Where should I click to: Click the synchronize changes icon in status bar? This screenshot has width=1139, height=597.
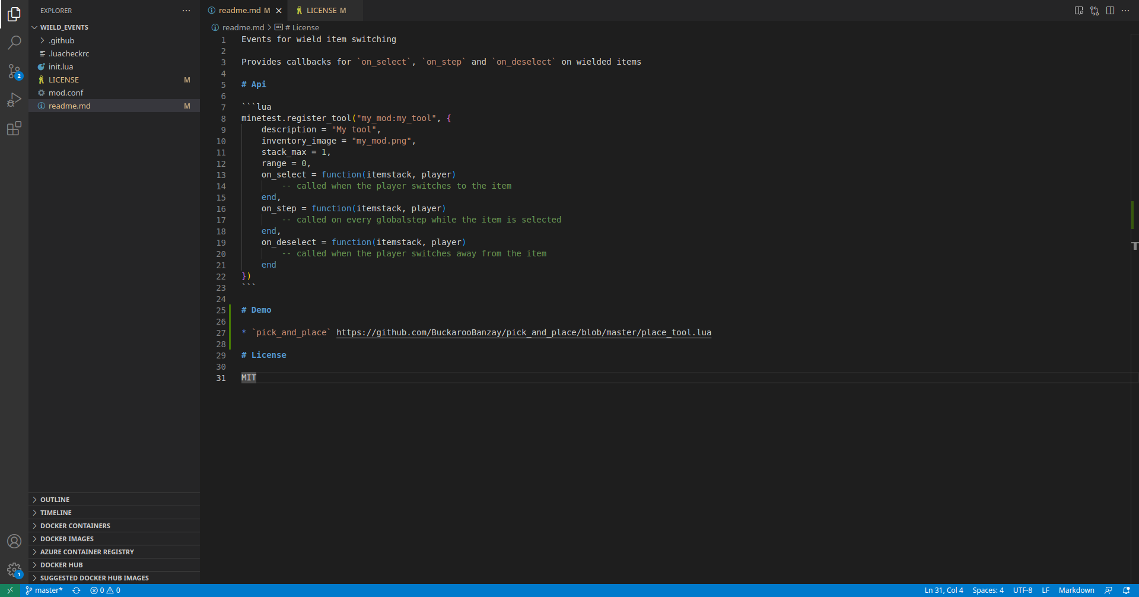tap(76, 590)
